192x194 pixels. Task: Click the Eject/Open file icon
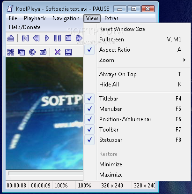11,38
